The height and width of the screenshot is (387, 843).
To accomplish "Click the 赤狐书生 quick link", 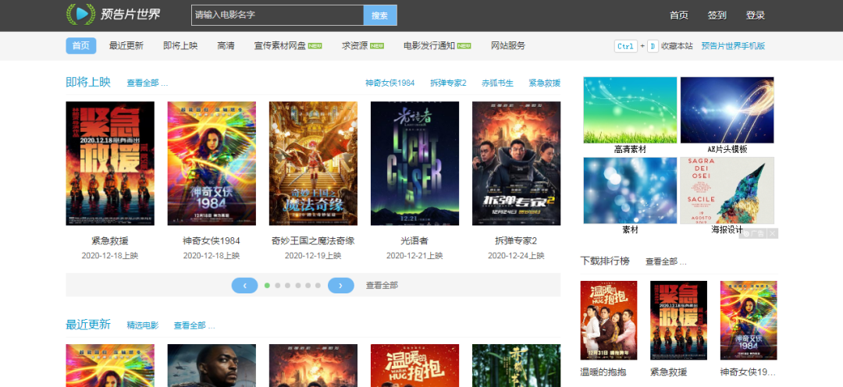I will click(x=497, y=83).
